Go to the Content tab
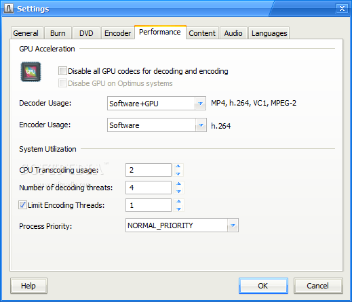 (x=202, y=33)
